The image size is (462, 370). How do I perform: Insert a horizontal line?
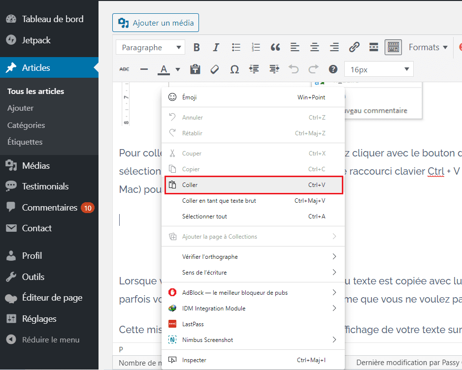tap(143, 69)
